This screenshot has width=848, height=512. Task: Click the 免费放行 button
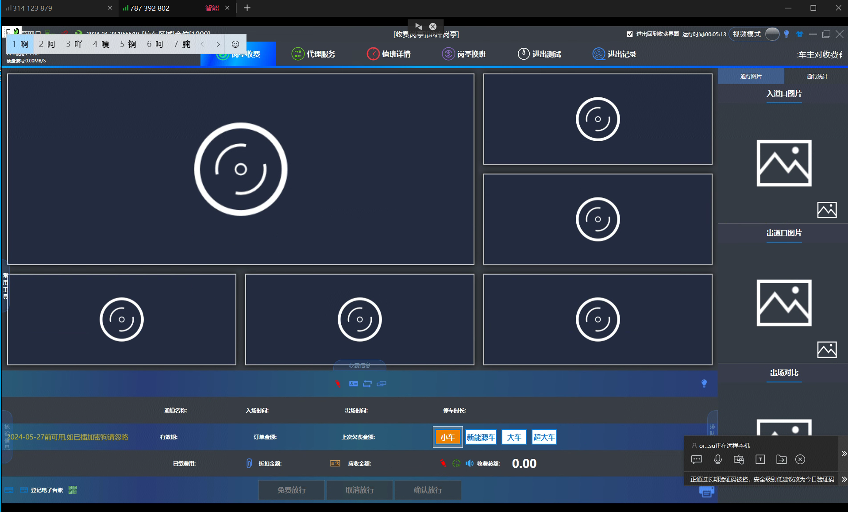coord(292,490)
